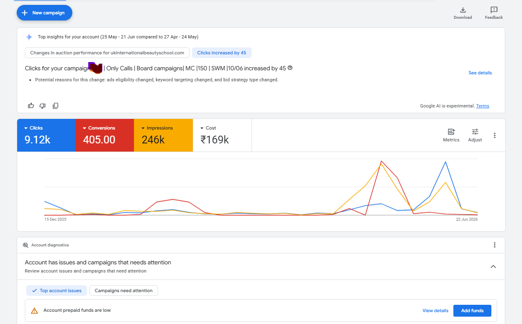Click 'Account prepaid funds are low' text
The width and height of the screenshot is (522, 324).
pos(77,310)
